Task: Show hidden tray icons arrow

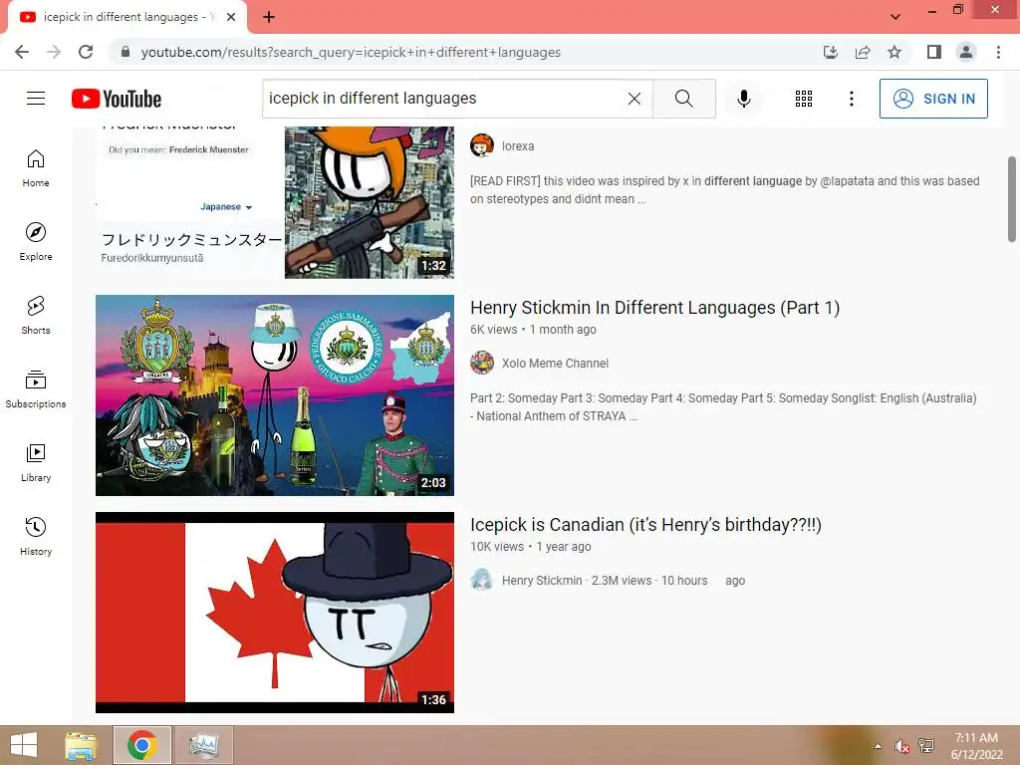Action: 879,746
